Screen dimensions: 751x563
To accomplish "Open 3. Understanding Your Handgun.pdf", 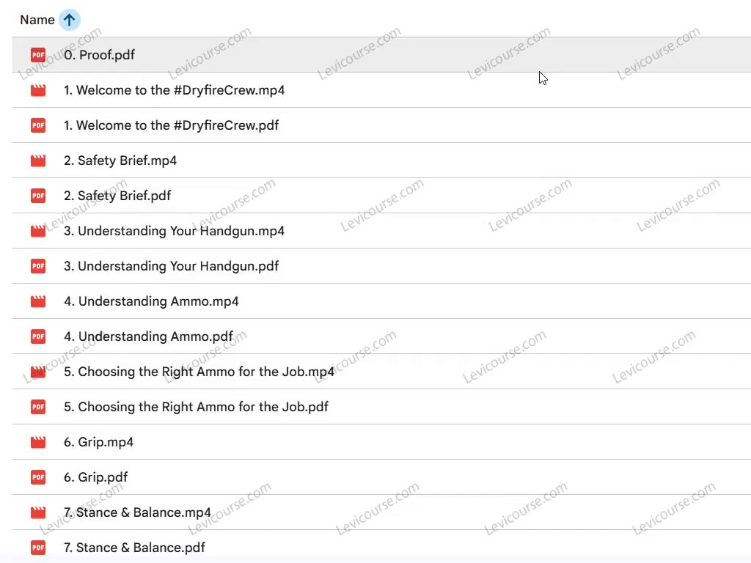I will [x=171, y=266].
